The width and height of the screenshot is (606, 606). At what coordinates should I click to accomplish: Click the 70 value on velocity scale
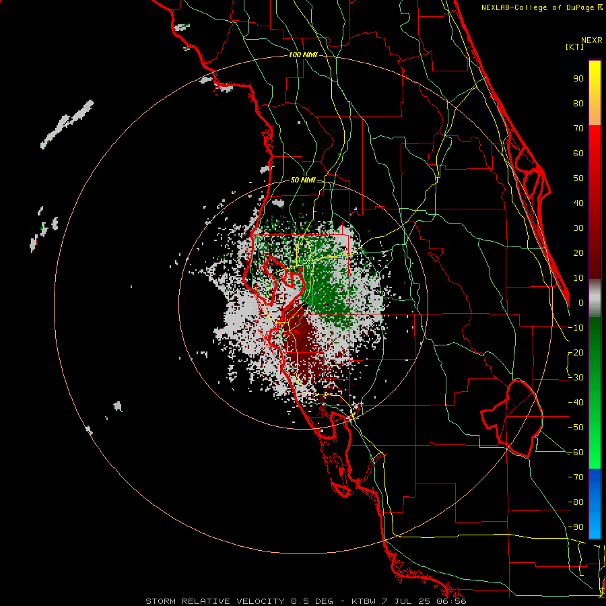click(x=578, y=129)
